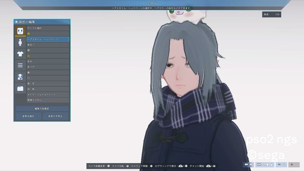The height and width of the screenshot is (171, 304).
Task: Open the 耳・角 entry
Action: click(x=48, y=89)
